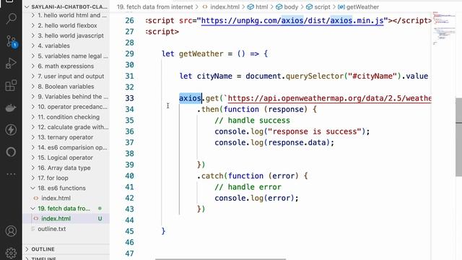The height and width of the screenshot is (260, 462).
Task: Expand folder 12. calculate grade with
Action: [32, 127]
